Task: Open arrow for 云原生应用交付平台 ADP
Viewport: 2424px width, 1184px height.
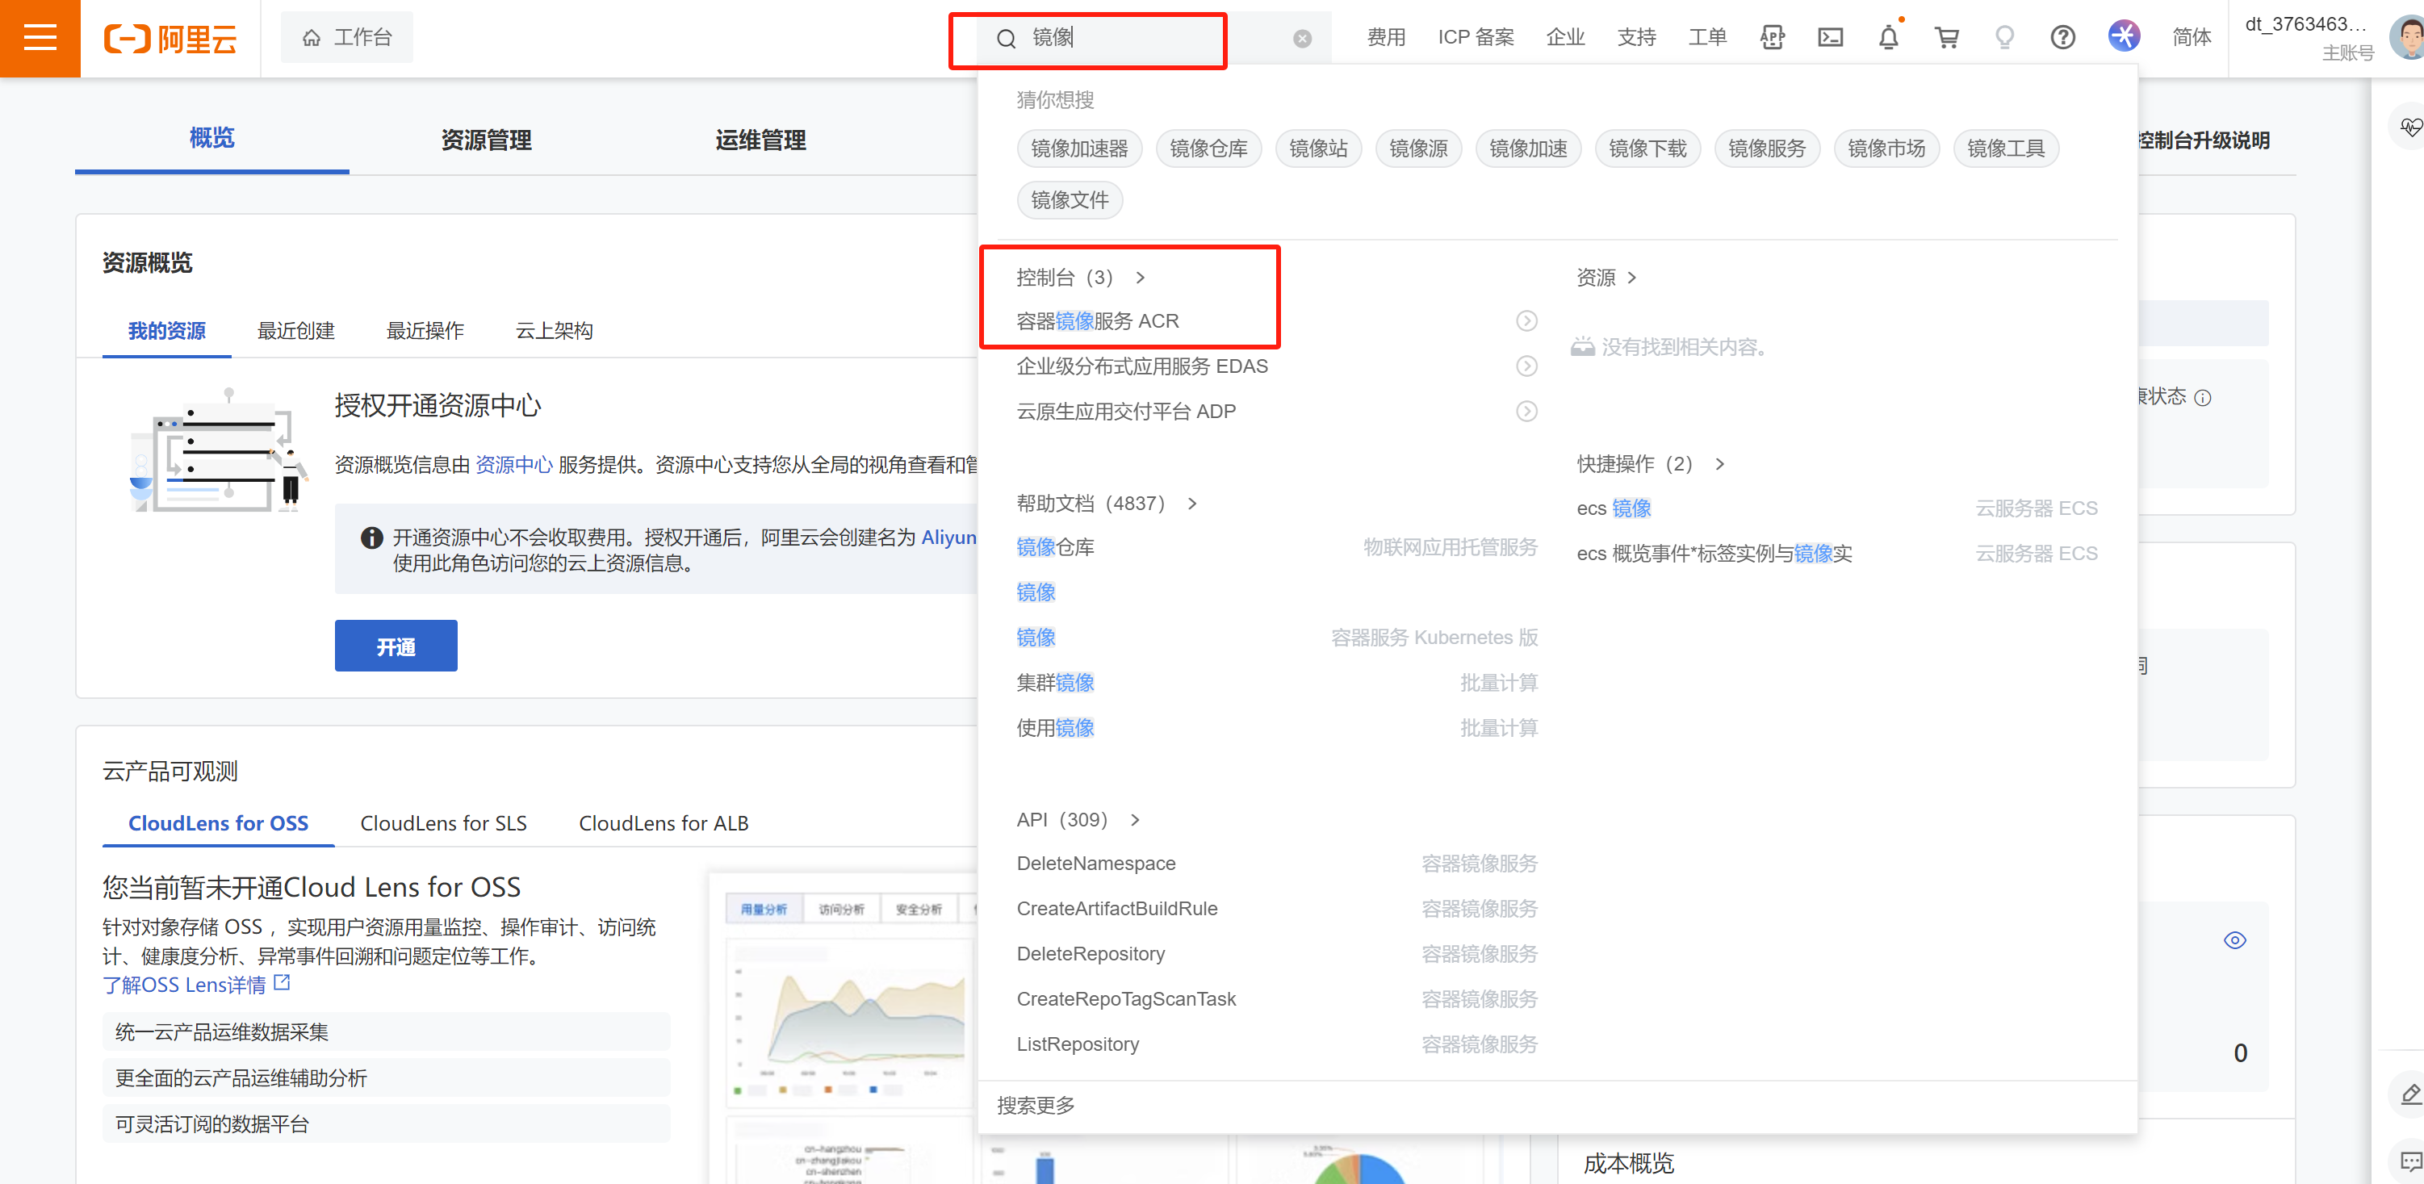Action: coord(1526,412)
